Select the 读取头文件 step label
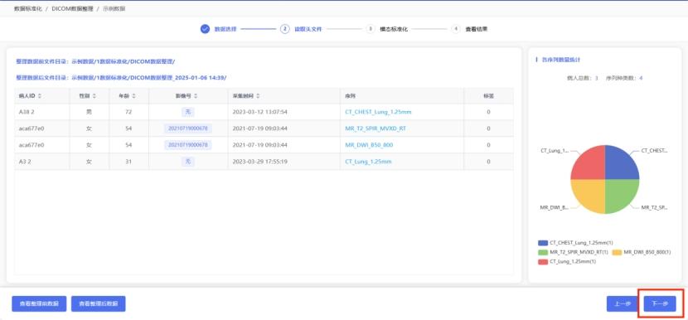 coord(308,29)
